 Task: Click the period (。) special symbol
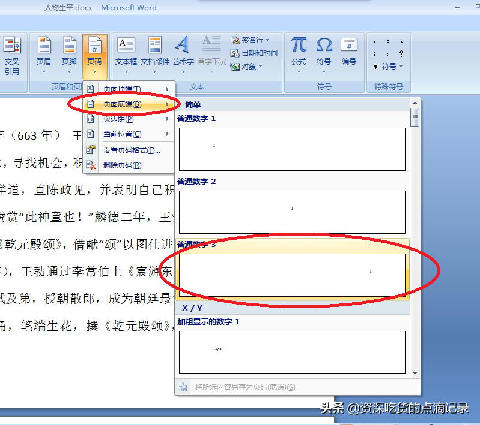388,41
